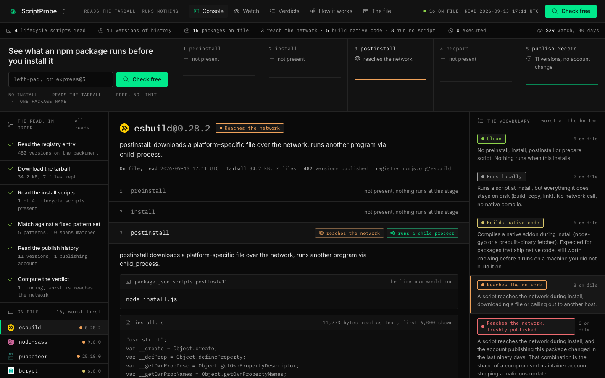
Task: Expand the preinstall stage row
Action: point(289,191)
